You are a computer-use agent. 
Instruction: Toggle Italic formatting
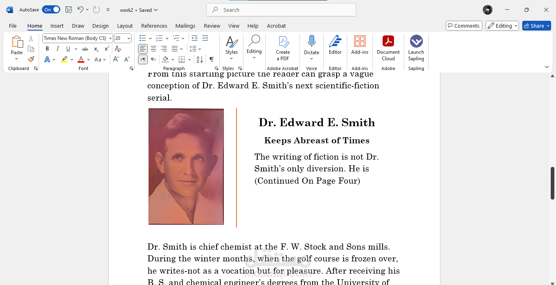(x=57, y=49)
